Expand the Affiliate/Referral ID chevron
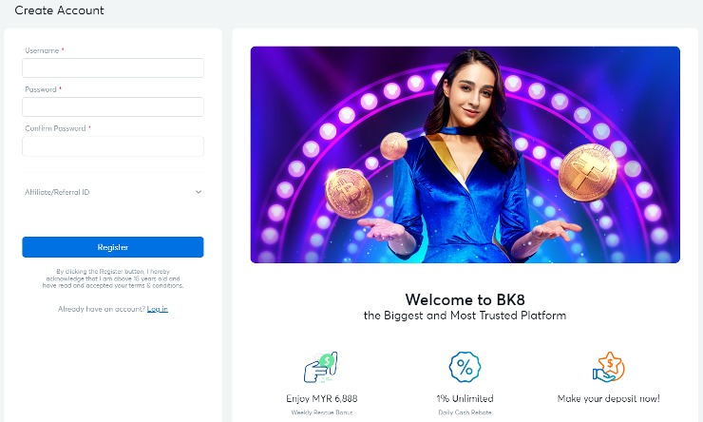Screen dimensions: 703x422 pos(199,192)
